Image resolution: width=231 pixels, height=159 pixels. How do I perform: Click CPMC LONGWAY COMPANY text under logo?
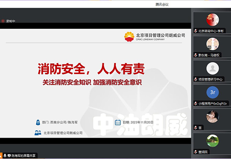pyautogui.click(x=150, y=39)
